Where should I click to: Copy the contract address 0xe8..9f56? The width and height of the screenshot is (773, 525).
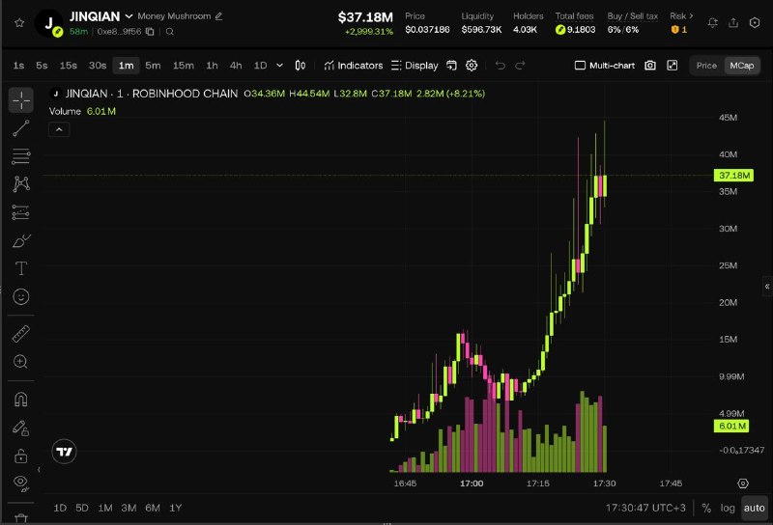coord(150,32)
